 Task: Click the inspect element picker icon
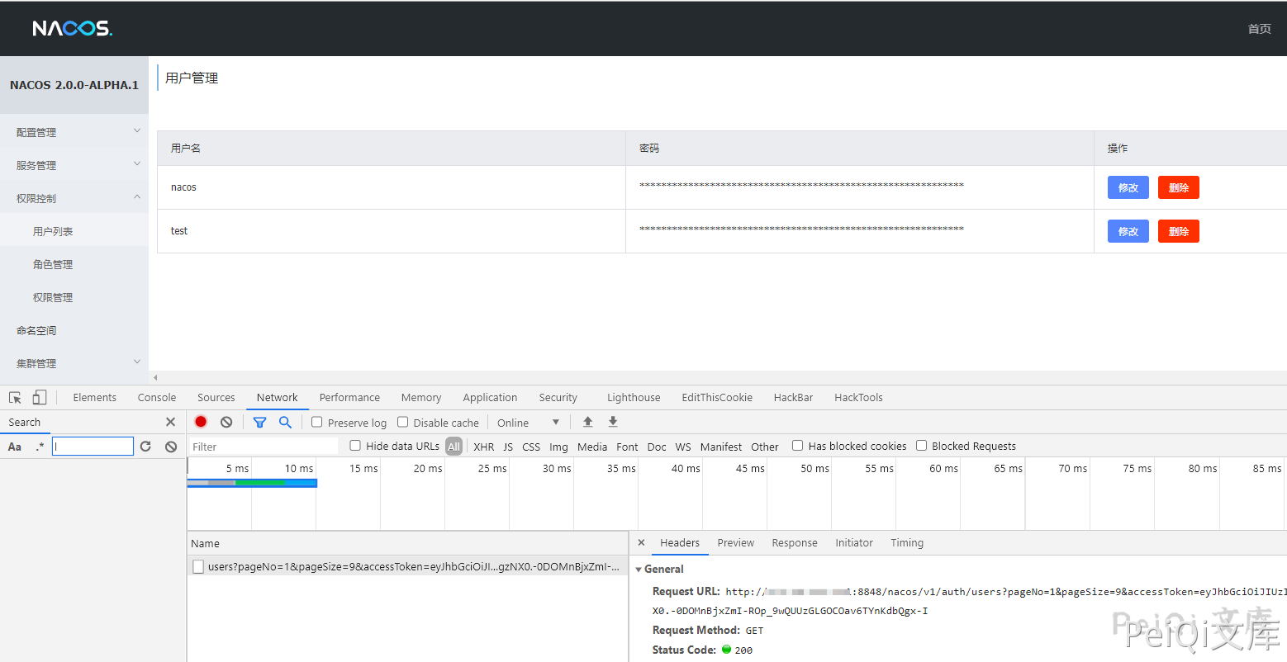(15, 398)
